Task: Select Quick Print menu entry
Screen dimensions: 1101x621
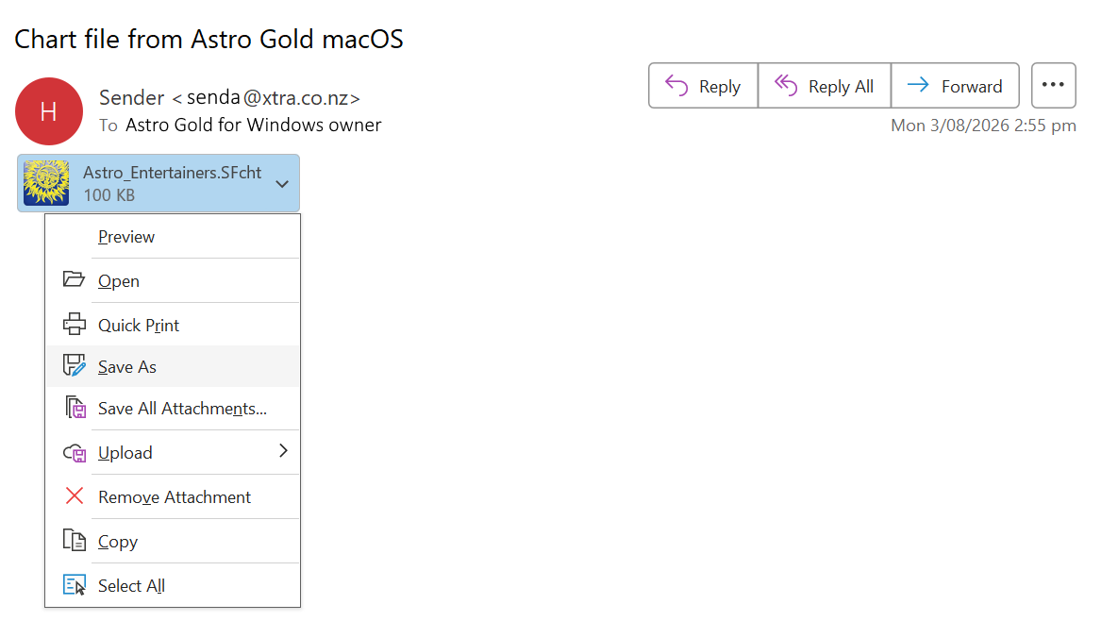Action: [x=173, y=326]
